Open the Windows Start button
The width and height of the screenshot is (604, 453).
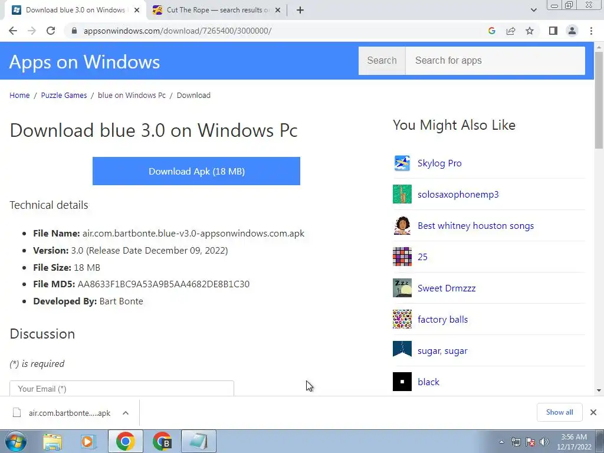click(x=15, y=441)
